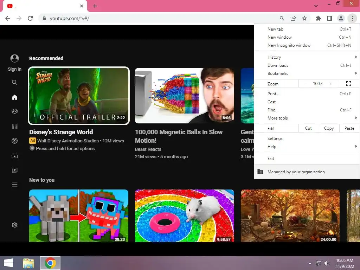
Task: Click the Copy button in Edit row
Action: [x=329, y=128]
